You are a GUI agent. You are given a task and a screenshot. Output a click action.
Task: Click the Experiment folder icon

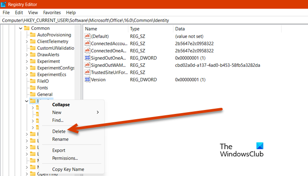click(x=33, y=61)
